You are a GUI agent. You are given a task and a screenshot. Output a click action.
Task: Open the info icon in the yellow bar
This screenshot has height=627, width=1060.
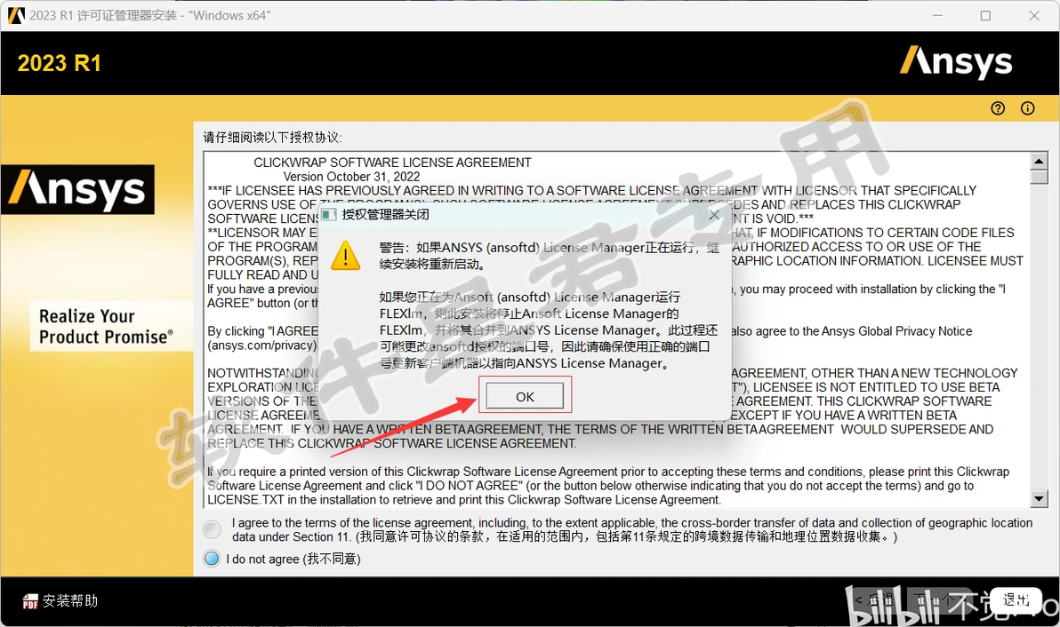point(1028,108)
